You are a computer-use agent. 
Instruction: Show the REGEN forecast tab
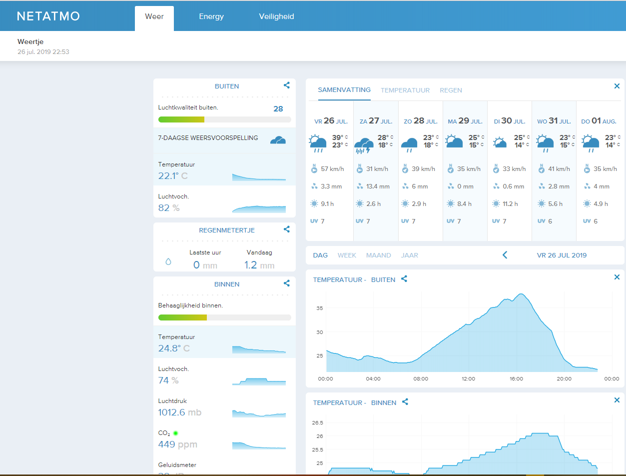pos(451,90)
